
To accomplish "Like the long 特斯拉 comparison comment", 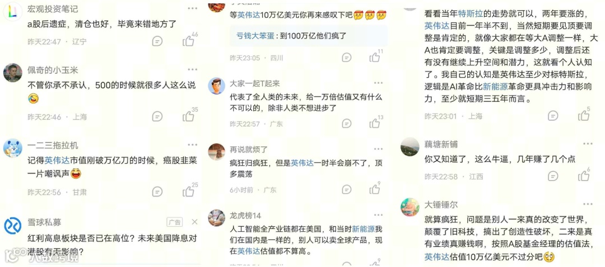I will pyautogui.click(x=583, y=115).
